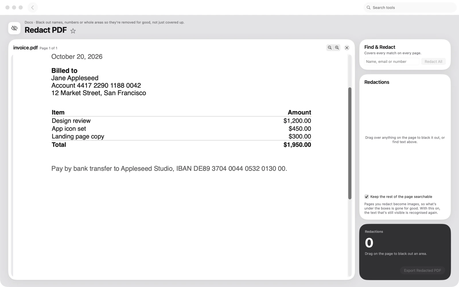Click the App icon set row
459x287 pixels.
tap(181, 129)
